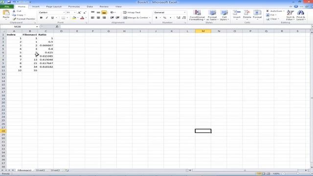313x176 pixels.
Task: Select column M header
Action: tap(203, 31)
